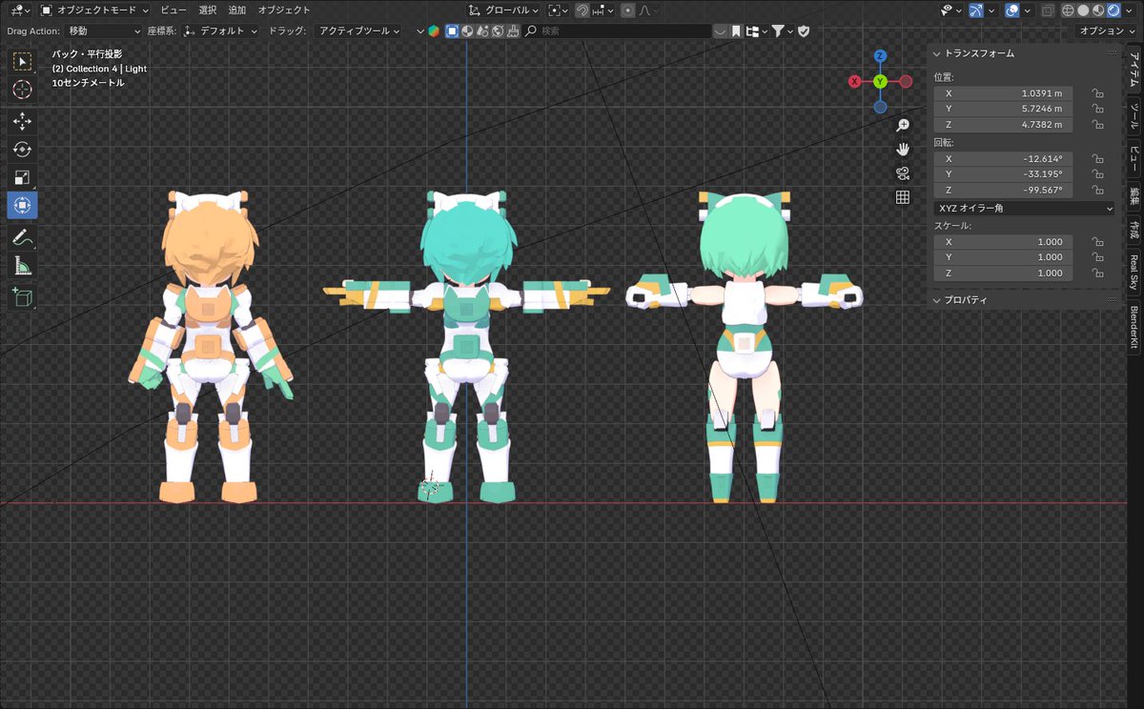Screen dimensions: 1144x709
Task: Open the Options dropdown
Action: click(x=1106, y=31)
